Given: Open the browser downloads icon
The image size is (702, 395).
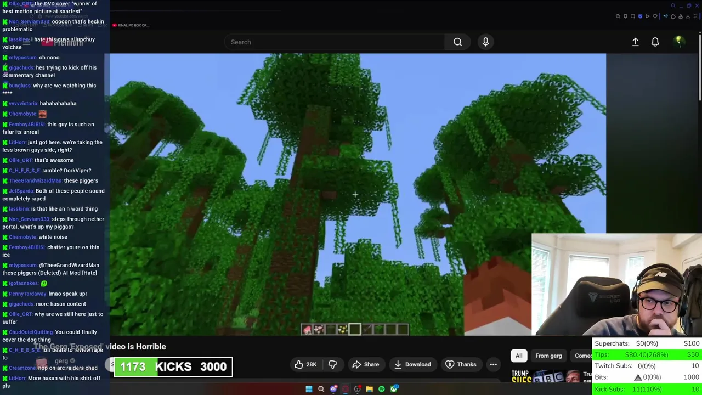Looking at the screenshot, I should point(688,16).
